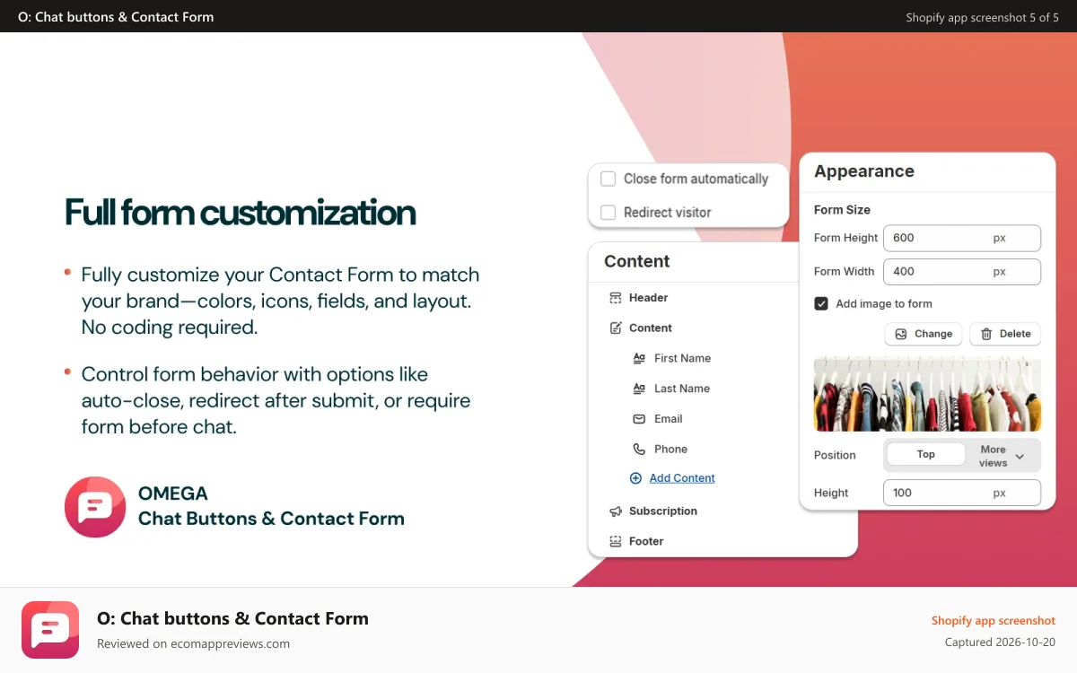1077x673 pixels.
Task: Click the Form Width input field
Action: pos(962,272)
